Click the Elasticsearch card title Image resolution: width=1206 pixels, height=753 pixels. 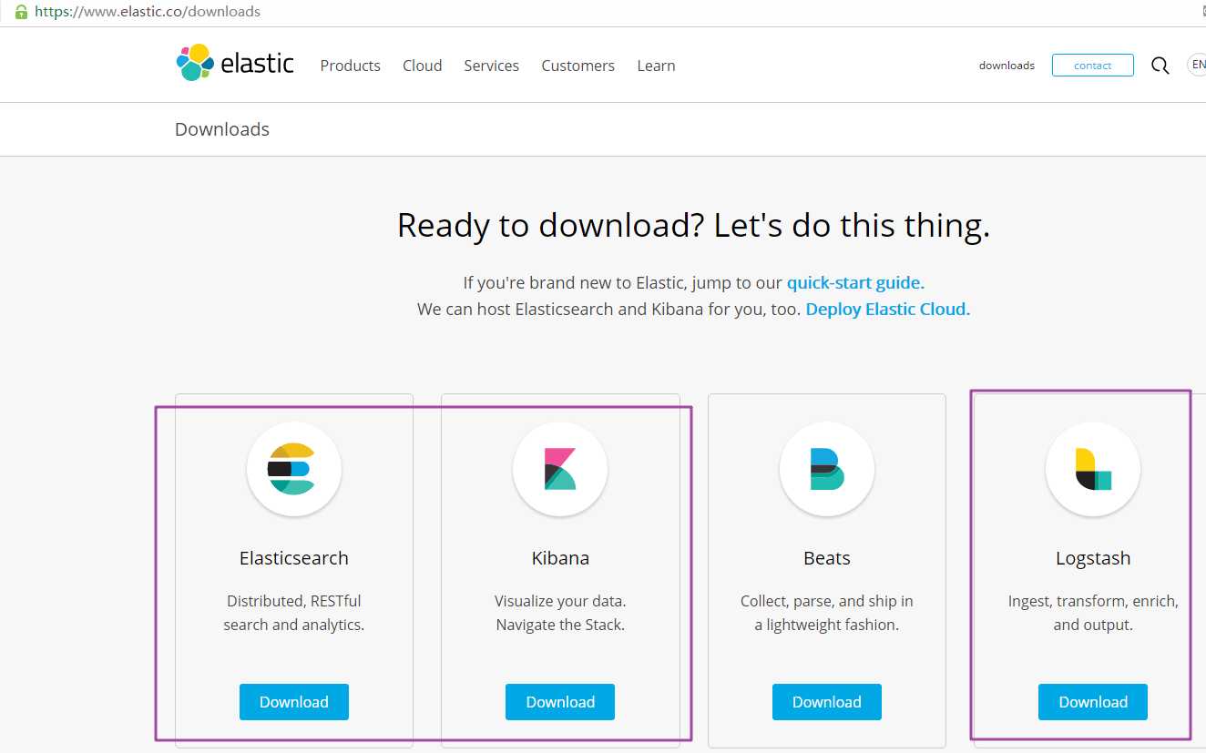click(293, 558)
